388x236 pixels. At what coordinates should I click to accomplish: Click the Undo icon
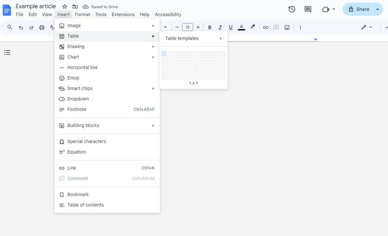pyautogui.click(x=21, y=27)
